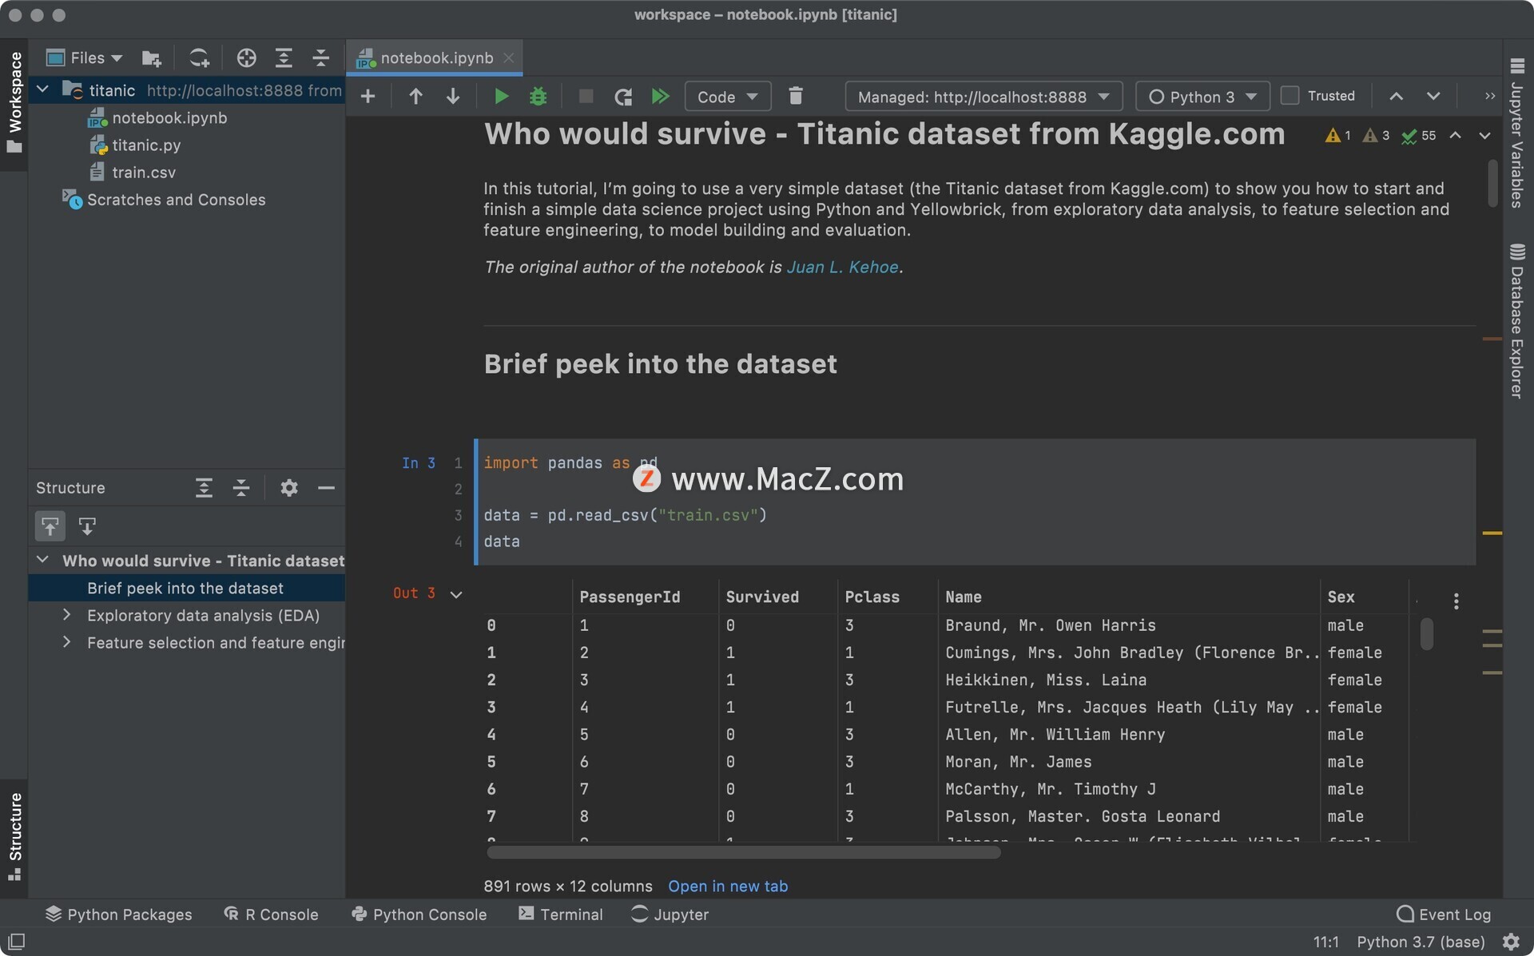1534x956 pixels.
Task: Debug the current cell with bug icon
Action: (x=538, y=97)
